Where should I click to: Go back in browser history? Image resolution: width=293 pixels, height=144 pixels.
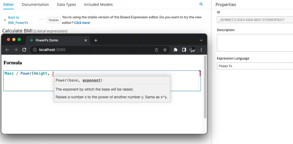7,50
